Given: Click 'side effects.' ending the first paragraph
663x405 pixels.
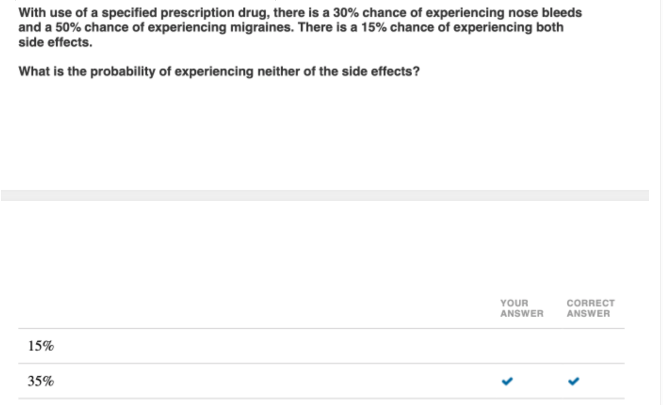Looking at the screenshot, I should pyautogui.click(x=55, y=42).
